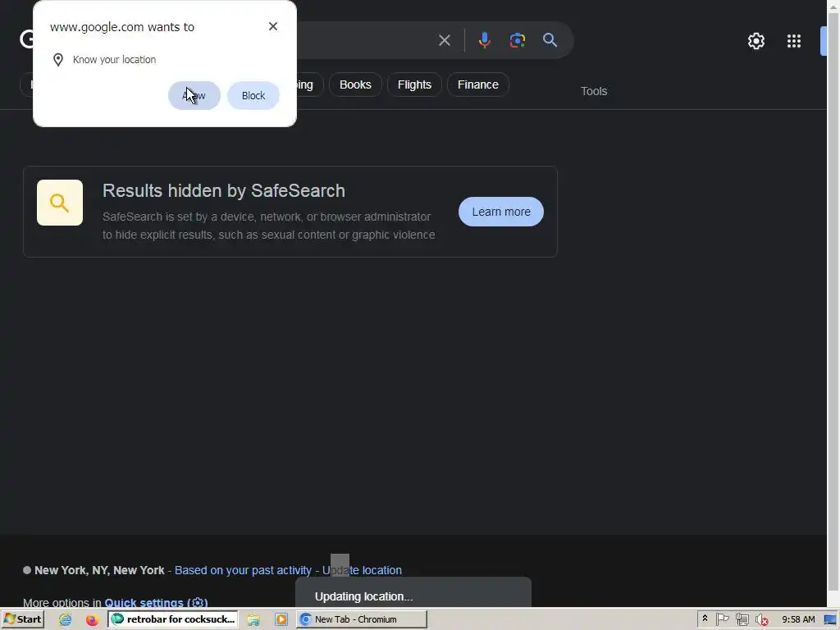Image resolution: width=840 pixels, height=630 pixels.
Task: Open the Action Center flag icon
Action: pyautogui.click(x=723, y=620)
